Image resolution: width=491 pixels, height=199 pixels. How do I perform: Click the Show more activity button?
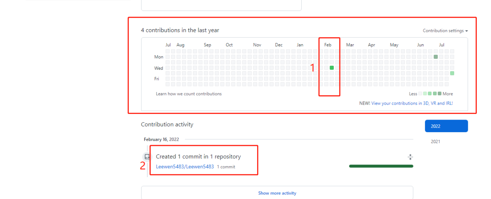click(x=277, y=193)
